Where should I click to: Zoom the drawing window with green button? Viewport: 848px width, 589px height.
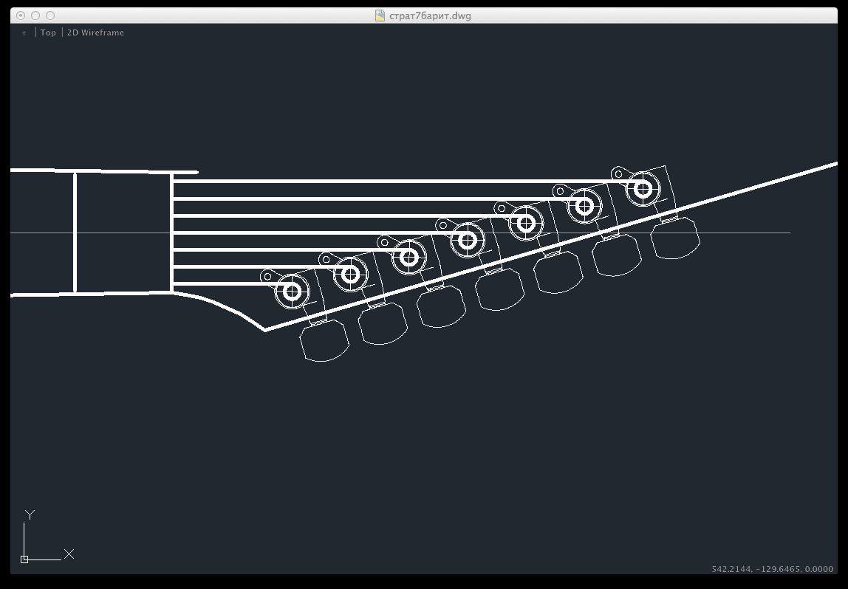(50, 15)
